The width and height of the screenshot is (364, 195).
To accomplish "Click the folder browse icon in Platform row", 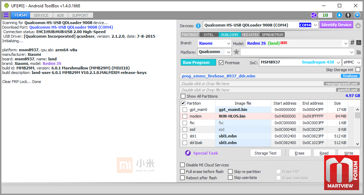I will pos(359,52).
